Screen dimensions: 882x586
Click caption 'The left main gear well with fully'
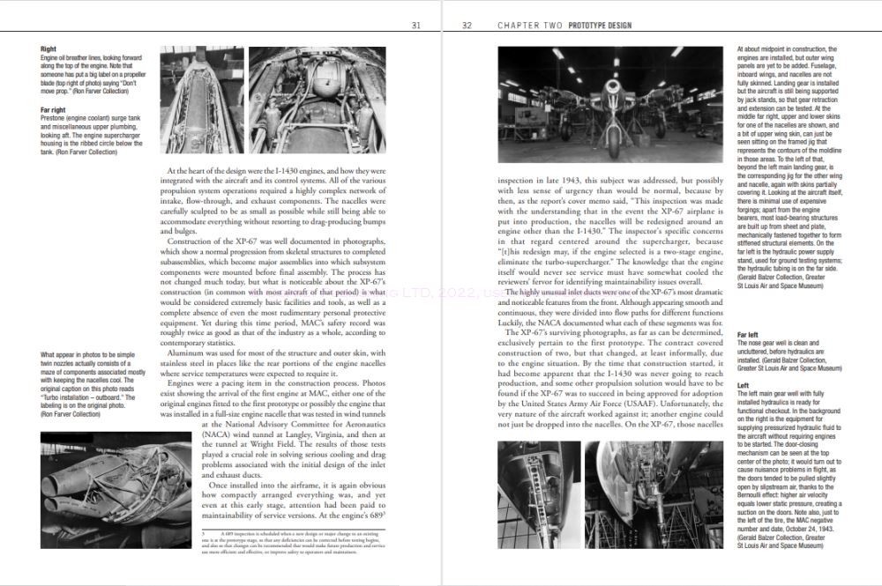[x=789, y=470]
